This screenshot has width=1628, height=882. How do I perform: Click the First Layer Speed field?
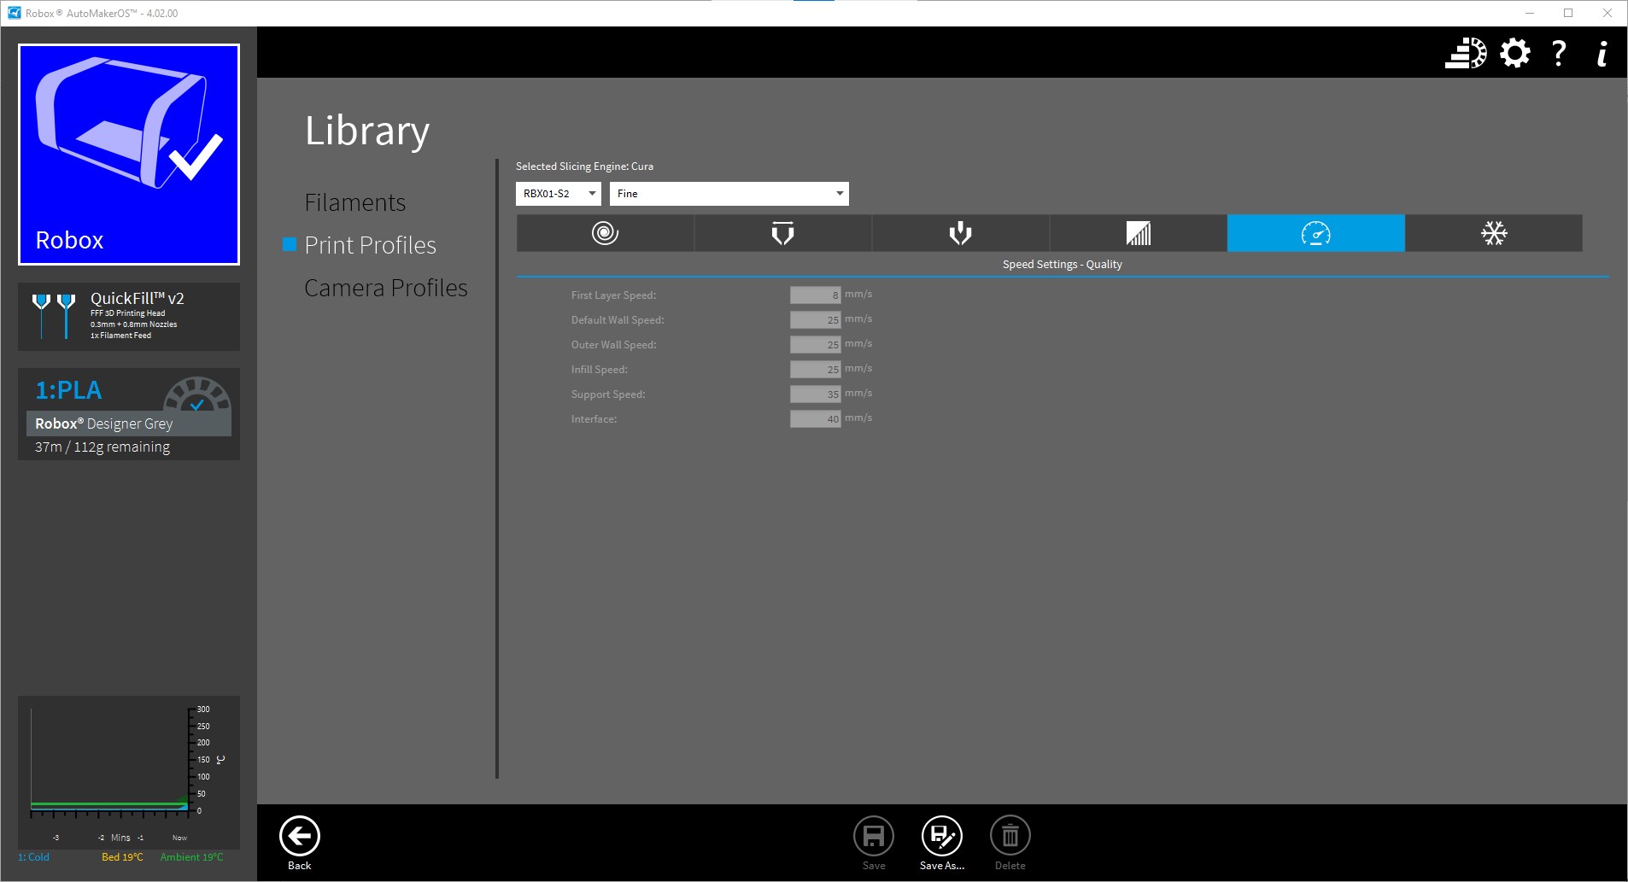click(x=815, y=295)
